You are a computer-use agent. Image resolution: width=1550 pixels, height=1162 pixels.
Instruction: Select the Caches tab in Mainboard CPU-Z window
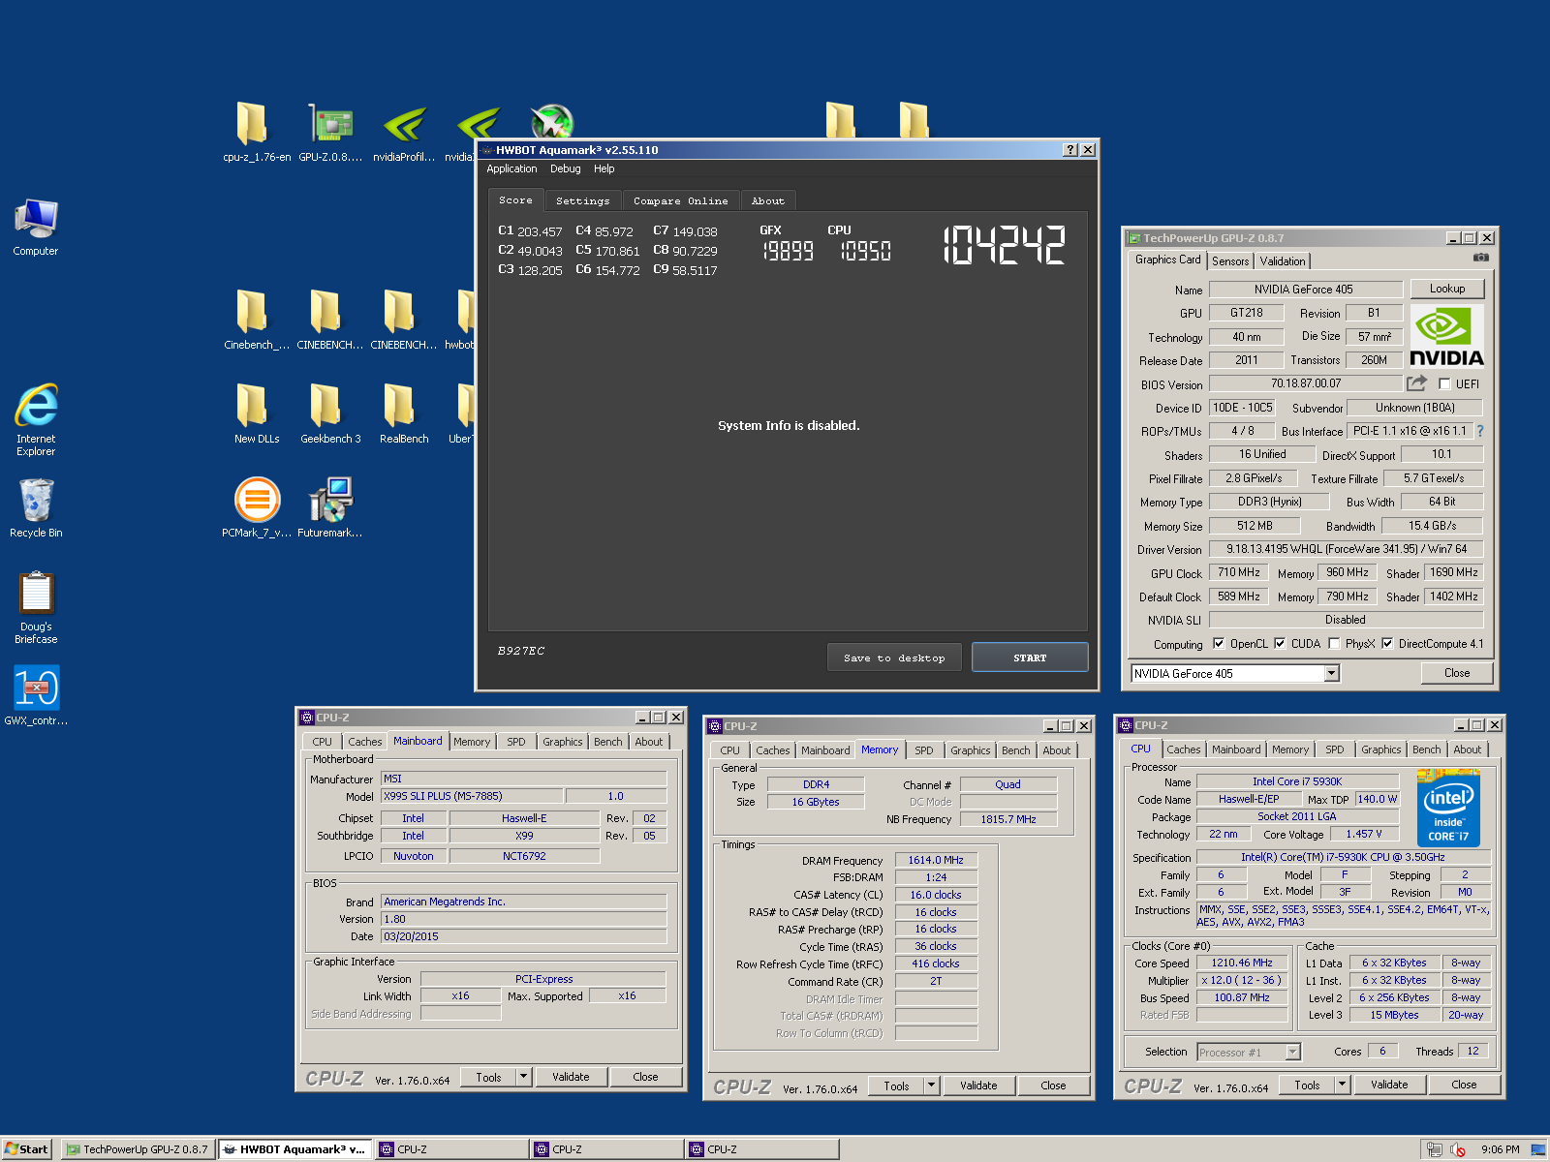(x=365, y=742)
